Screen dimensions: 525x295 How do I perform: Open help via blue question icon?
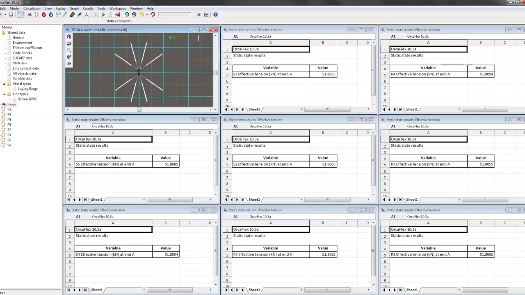(x=215, y=14)
